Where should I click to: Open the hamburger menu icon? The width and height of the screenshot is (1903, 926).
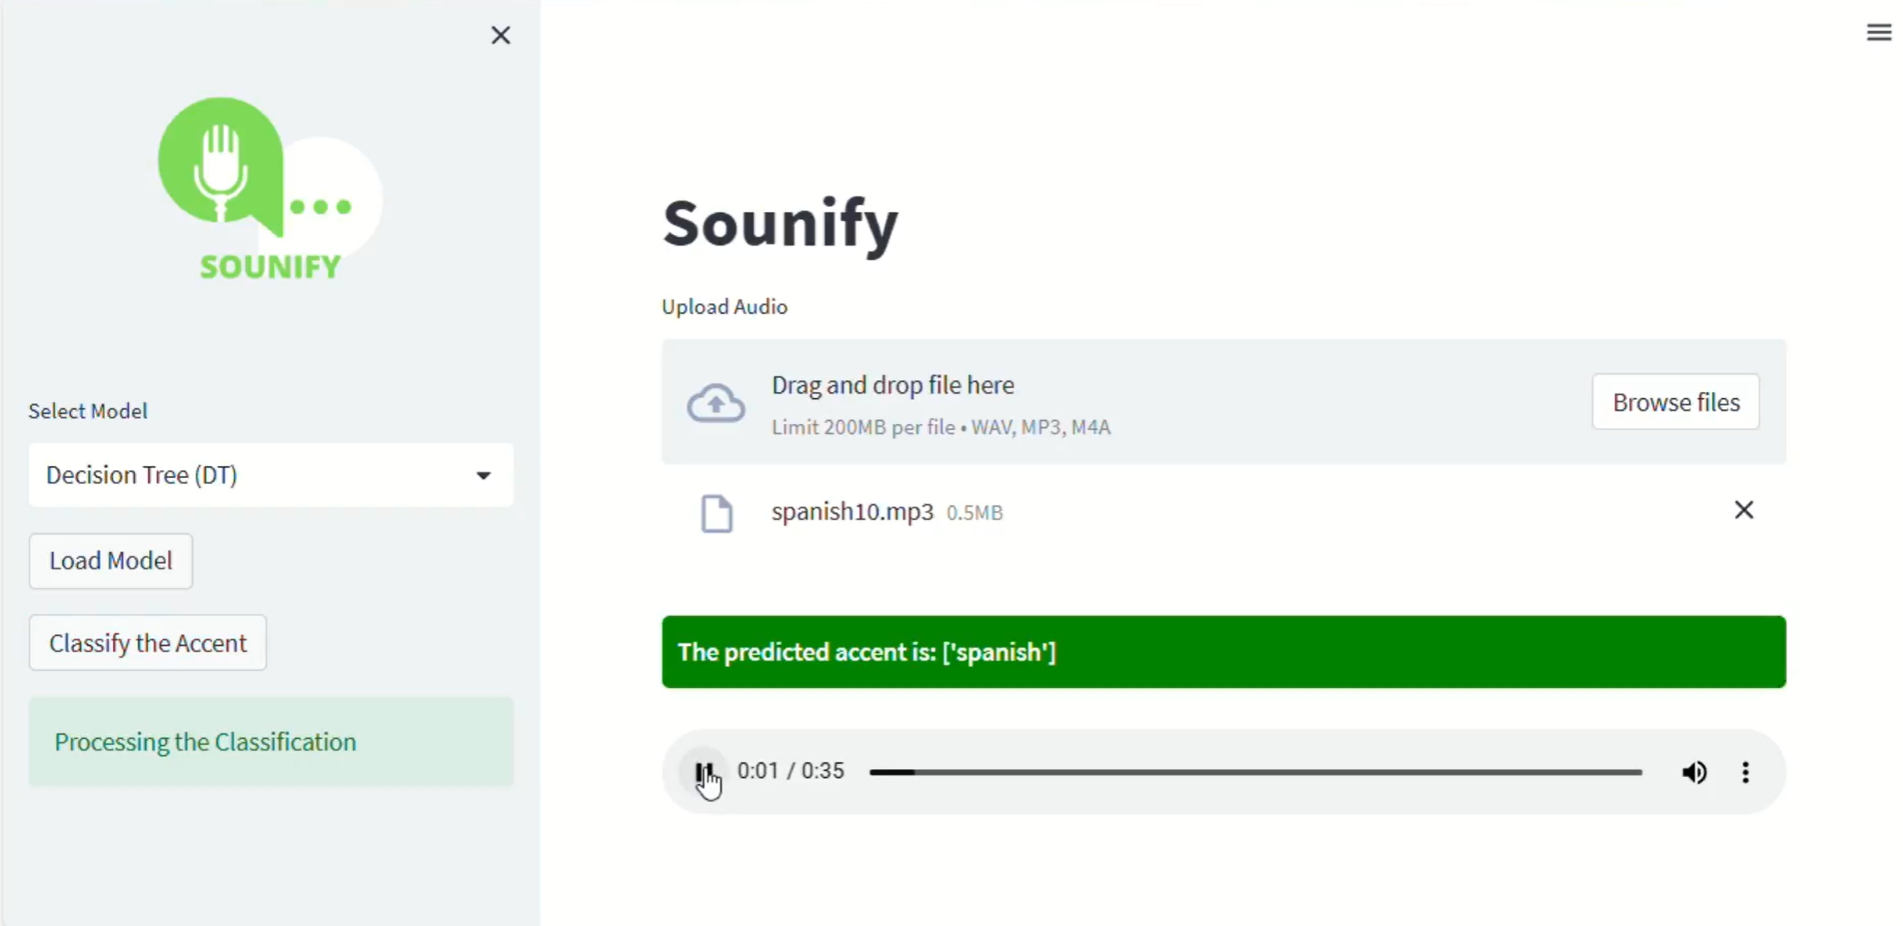(1879, 33)
